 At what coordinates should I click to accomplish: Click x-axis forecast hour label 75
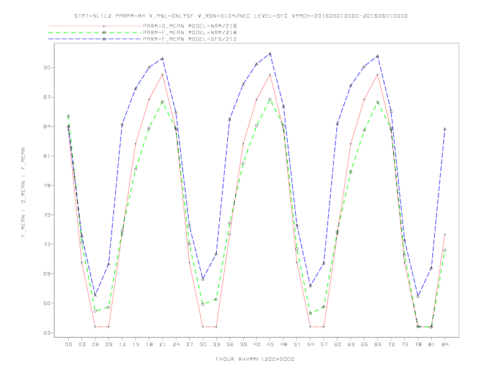(405, 344)
